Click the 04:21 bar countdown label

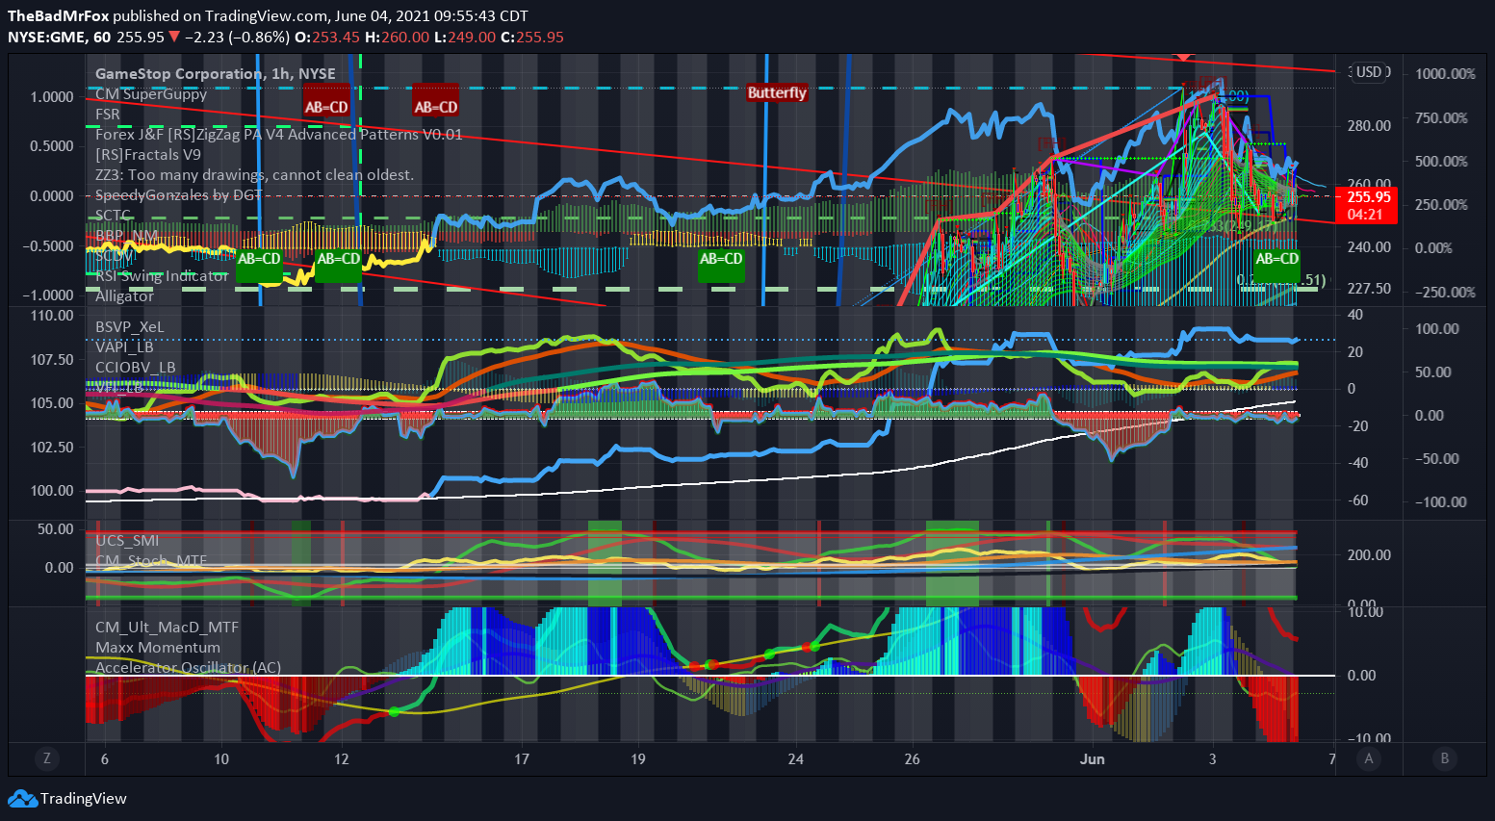[1365, 215]
